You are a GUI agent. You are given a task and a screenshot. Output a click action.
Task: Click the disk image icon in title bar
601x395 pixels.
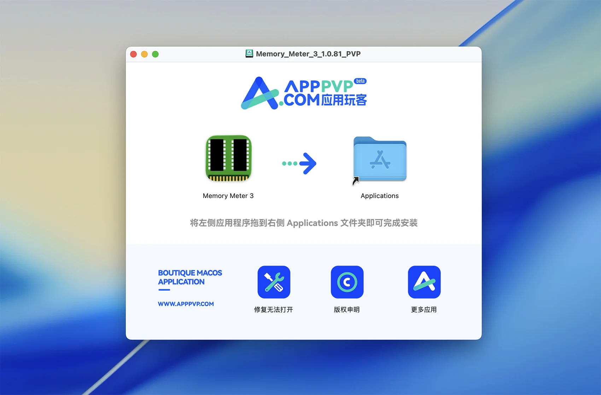(249, 54)
